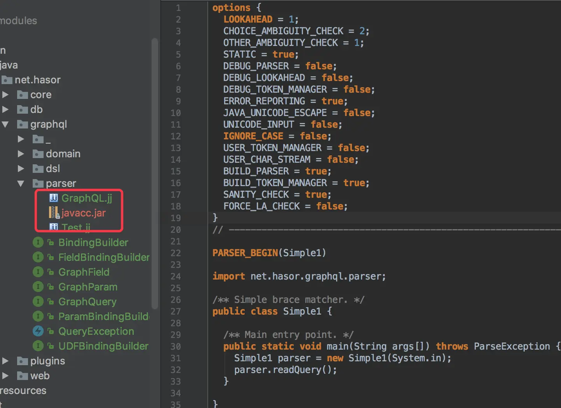Click the ParamBindingBuilder interface icon

[38, 317]
